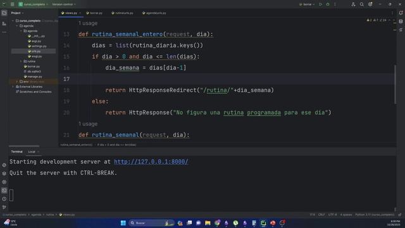Click the Buscar taskbar search box
The height and width of the screenshot is (228, 405).
pyautogui.click(x=151, y=223)
